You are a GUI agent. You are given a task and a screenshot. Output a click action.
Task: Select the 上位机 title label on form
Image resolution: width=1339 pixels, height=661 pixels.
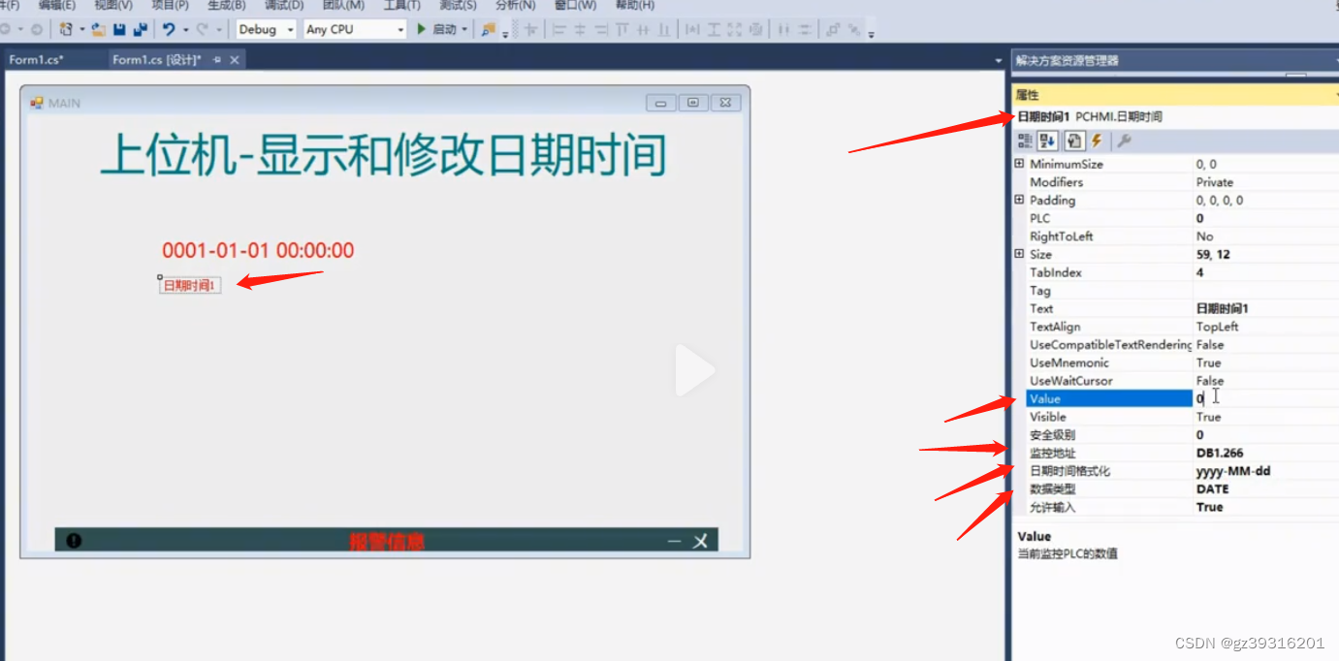383,155
